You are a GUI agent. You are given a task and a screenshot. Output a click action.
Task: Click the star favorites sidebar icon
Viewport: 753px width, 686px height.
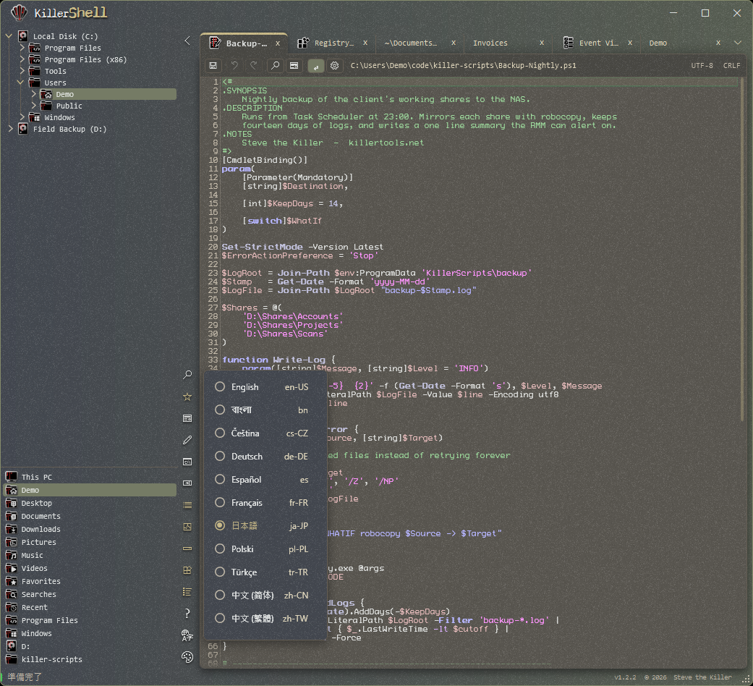click(187, 397)
